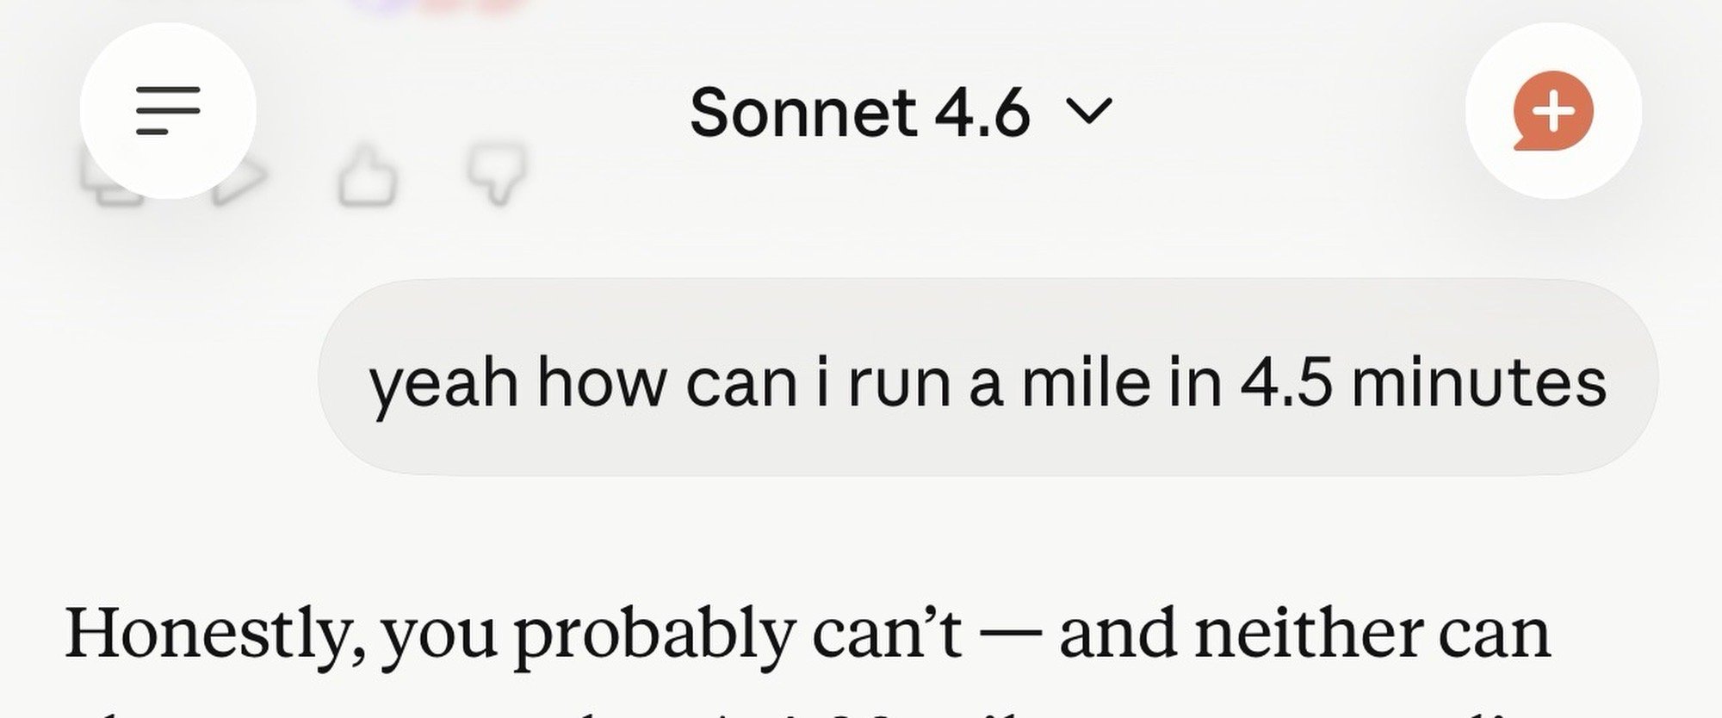Expand the chevron next to Sonnet 4.6
The width and height of the screenshot is (1722, 718).
coord(1089,112)
